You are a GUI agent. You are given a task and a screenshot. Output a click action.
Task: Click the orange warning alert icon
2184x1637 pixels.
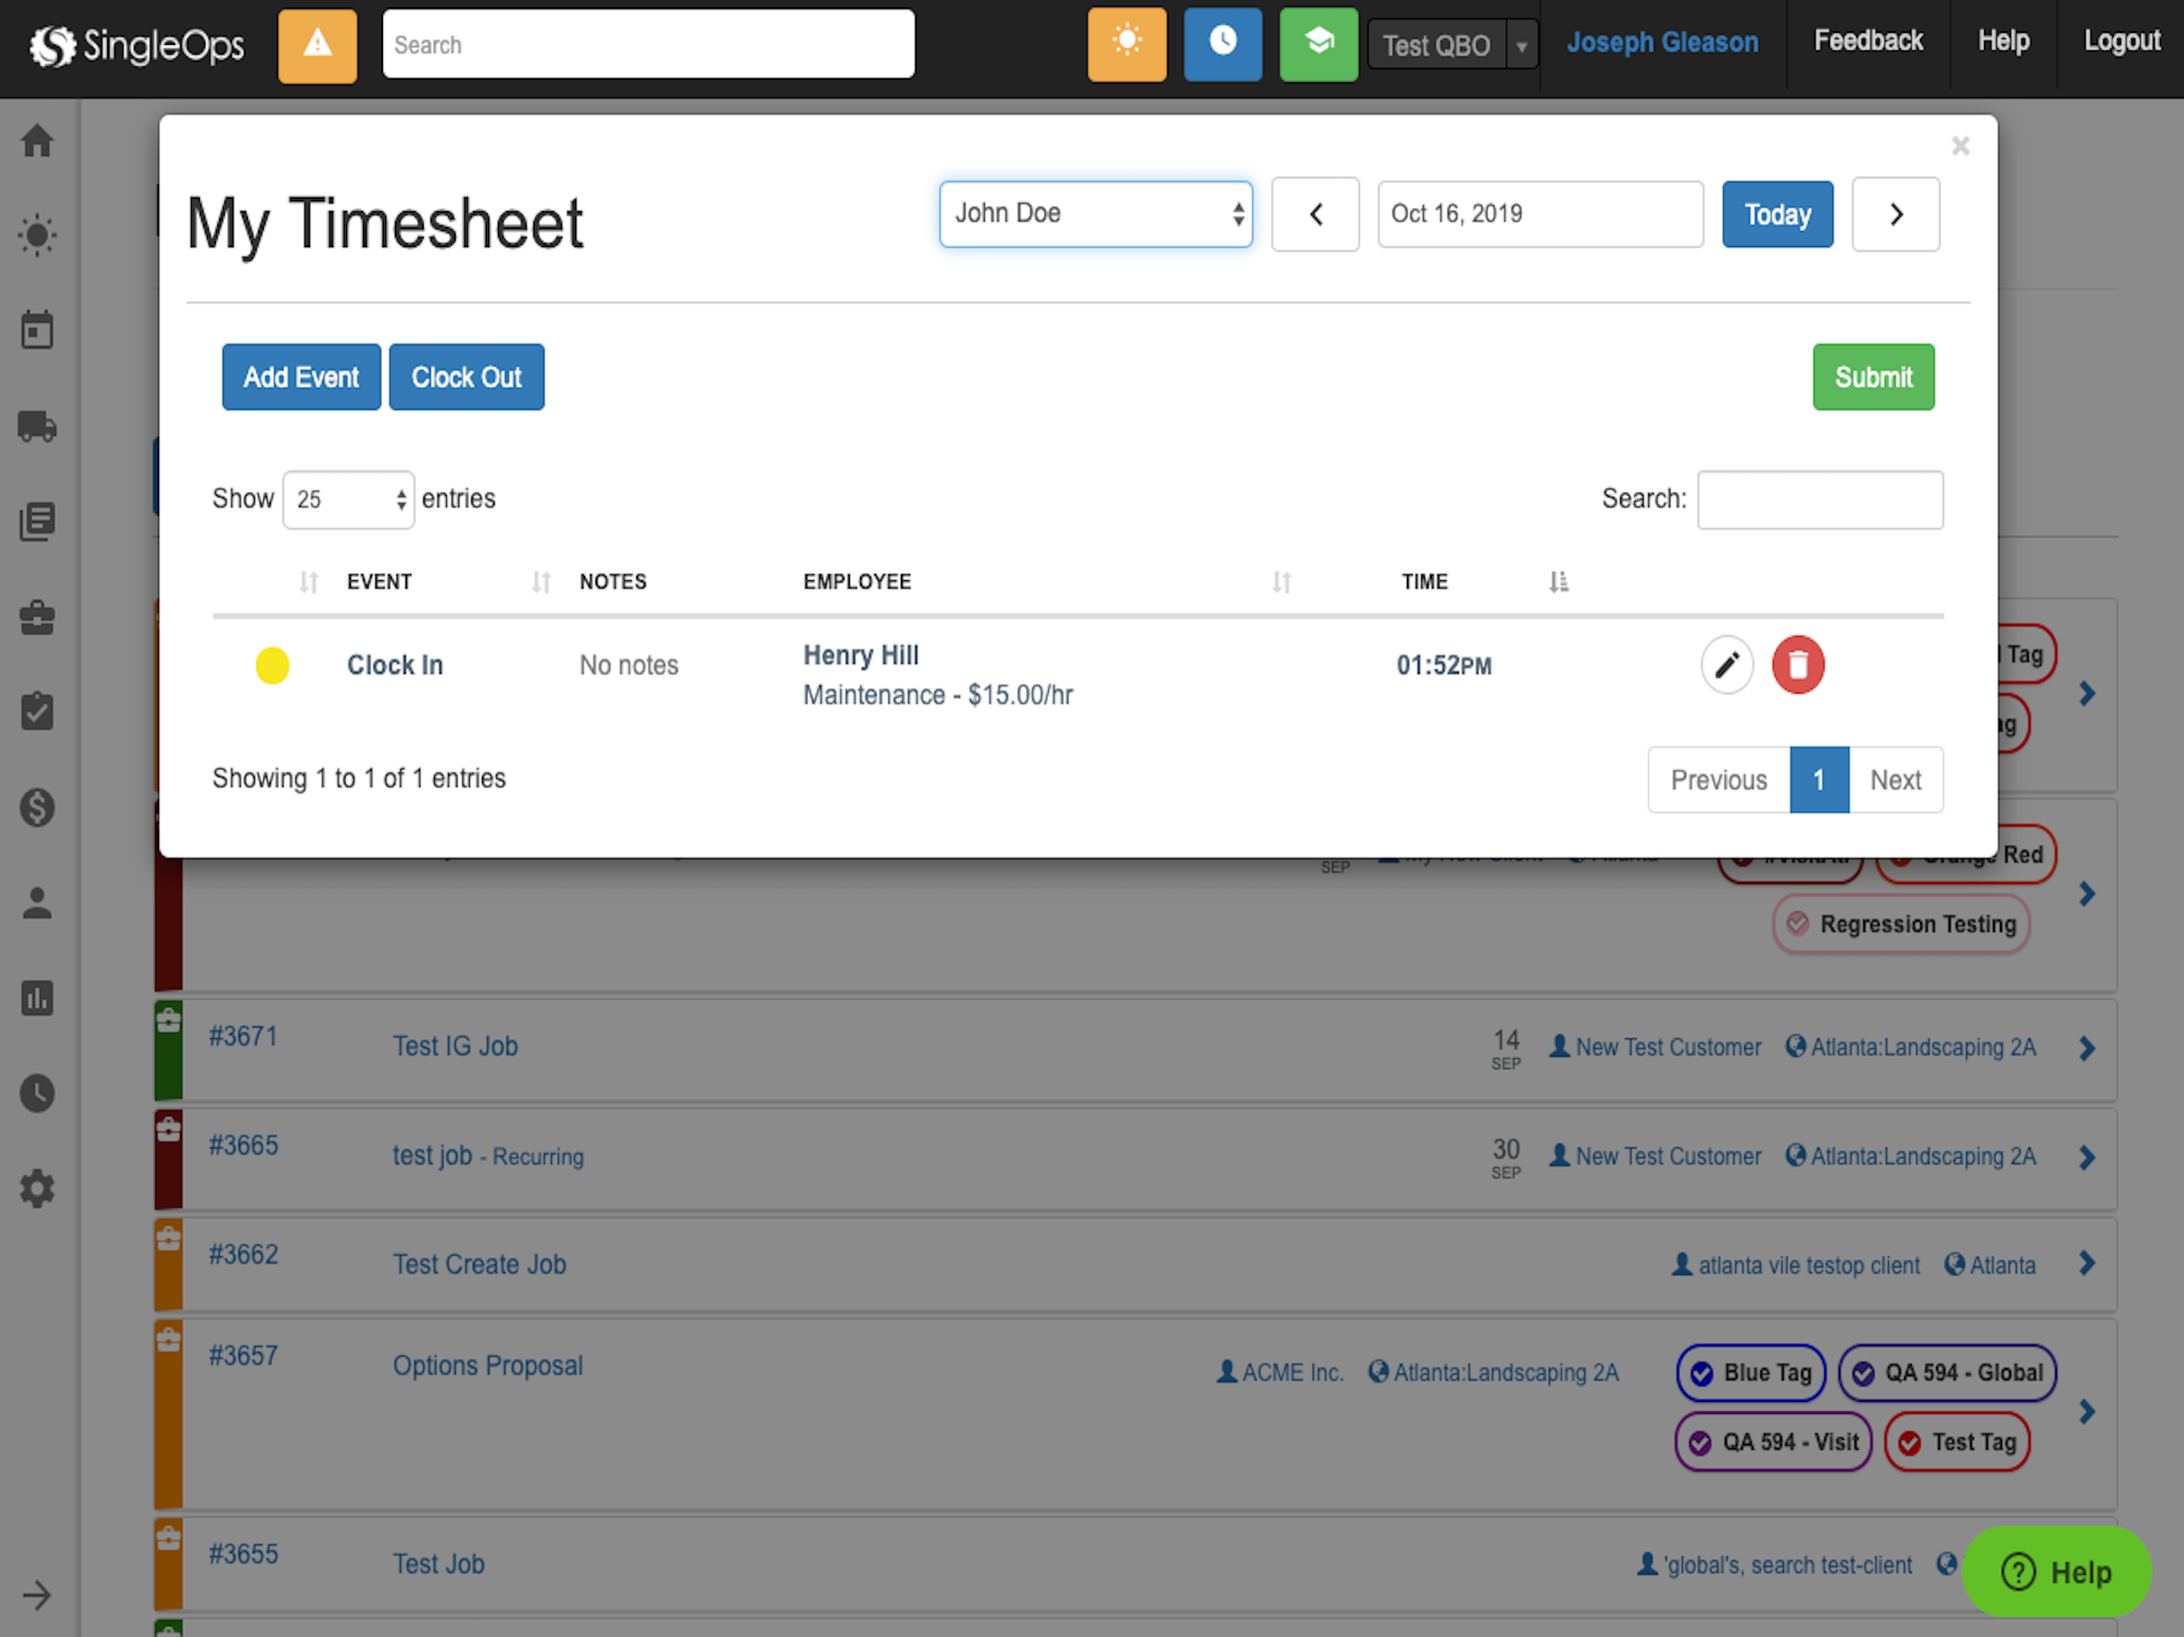pos(317,45)
